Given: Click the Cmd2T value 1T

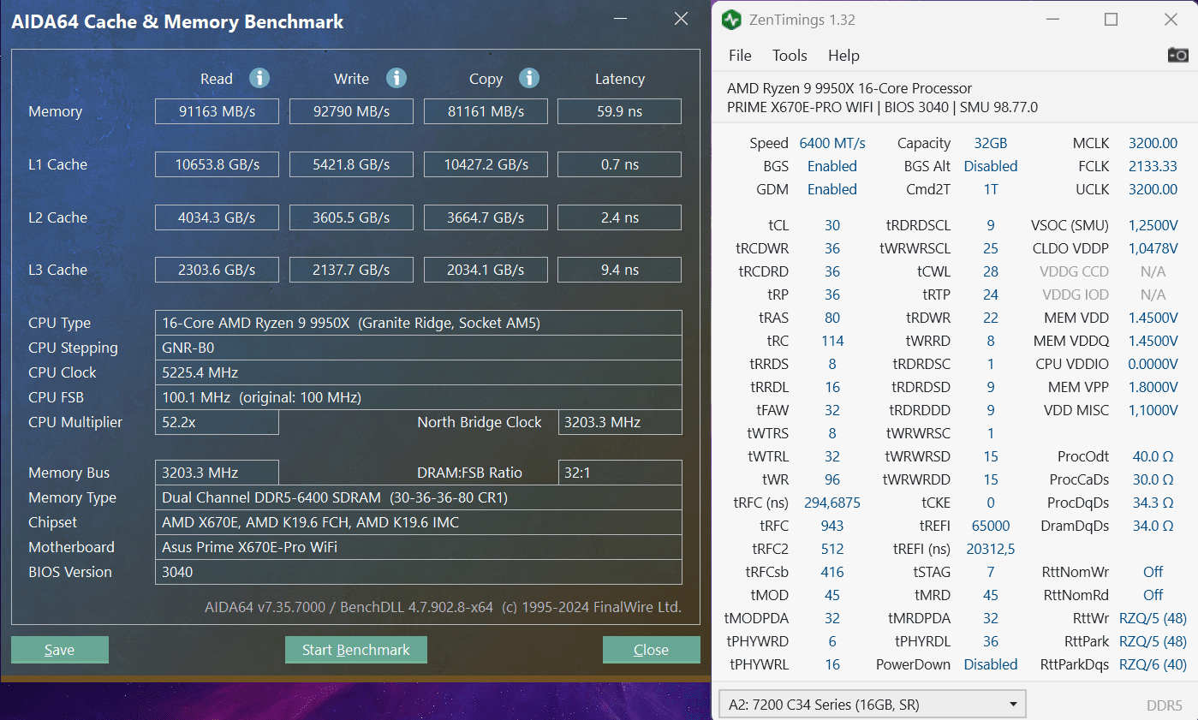Looking at the screenshot, I should pos(991,189).
